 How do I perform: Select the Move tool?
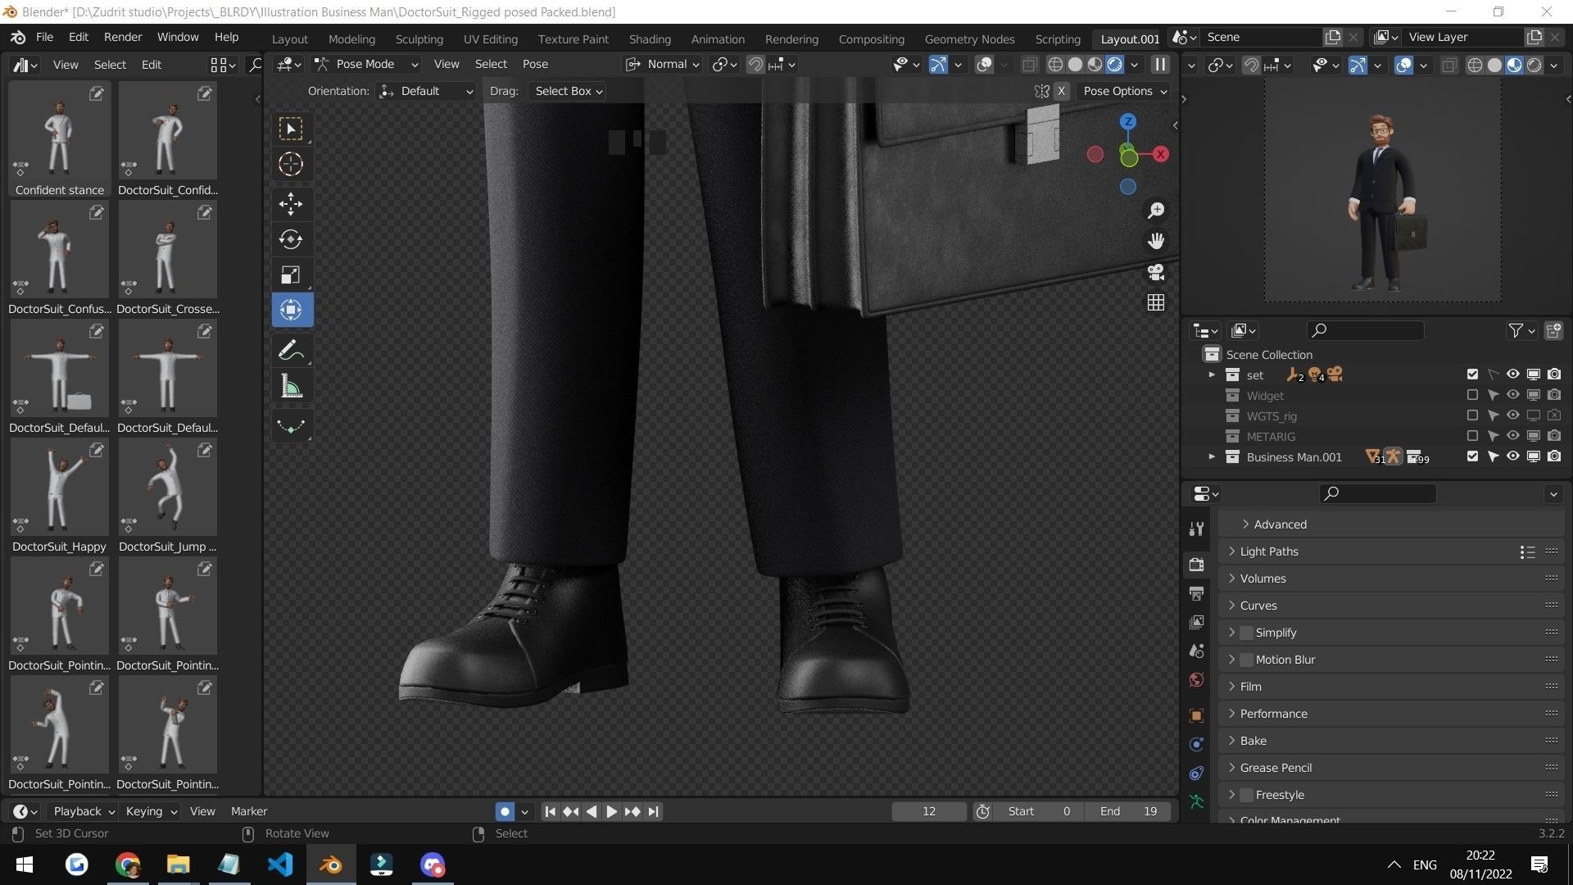[291, 204]
